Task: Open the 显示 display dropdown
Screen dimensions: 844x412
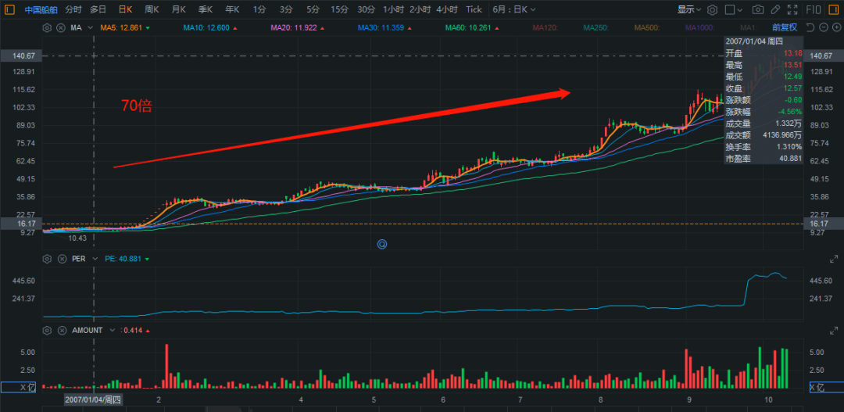Action: point(689,9)
